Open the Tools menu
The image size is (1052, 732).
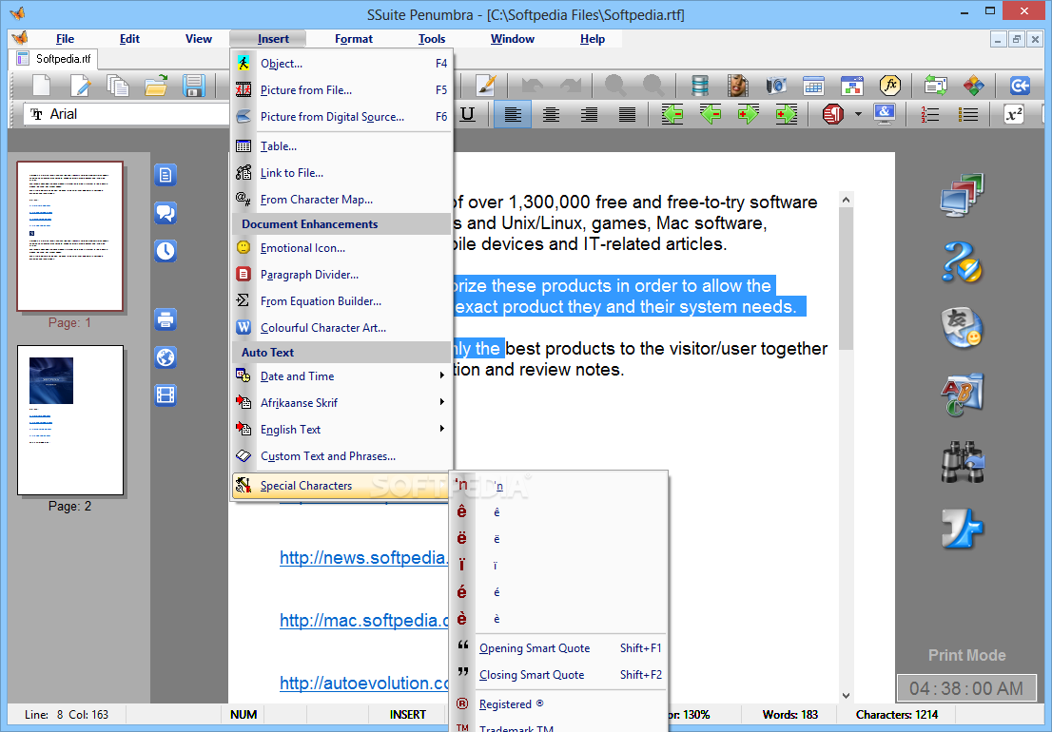pos(432,39)
